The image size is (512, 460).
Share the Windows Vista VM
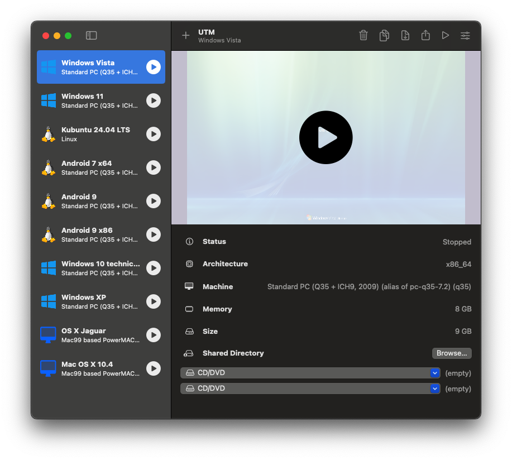pyautogui.click(x=425, y=35)
